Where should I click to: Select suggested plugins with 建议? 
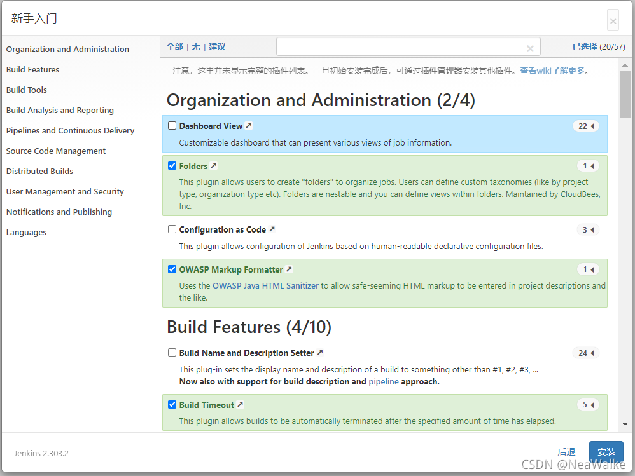tap(217, 46)
